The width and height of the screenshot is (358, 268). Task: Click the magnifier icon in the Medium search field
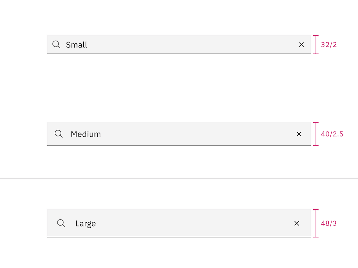pyautogui.click(x=59, y=134)
